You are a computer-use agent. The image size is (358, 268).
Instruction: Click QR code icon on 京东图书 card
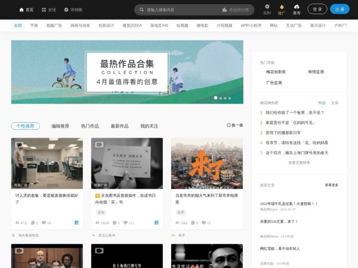156,223
